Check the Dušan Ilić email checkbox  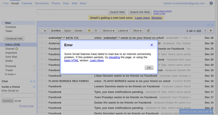point(42,102)
